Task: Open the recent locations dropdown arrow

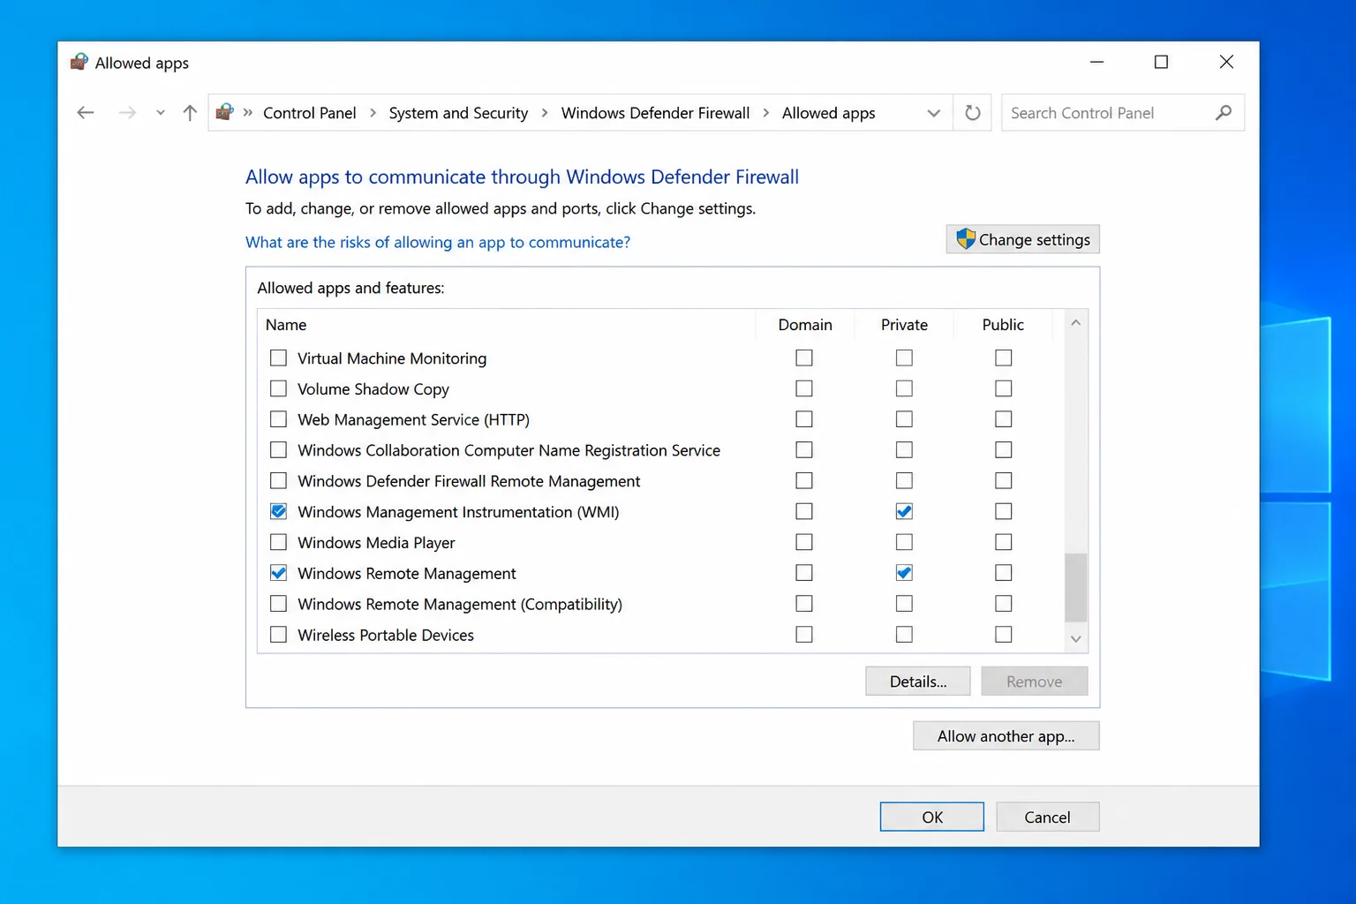Action: point(160,113)
